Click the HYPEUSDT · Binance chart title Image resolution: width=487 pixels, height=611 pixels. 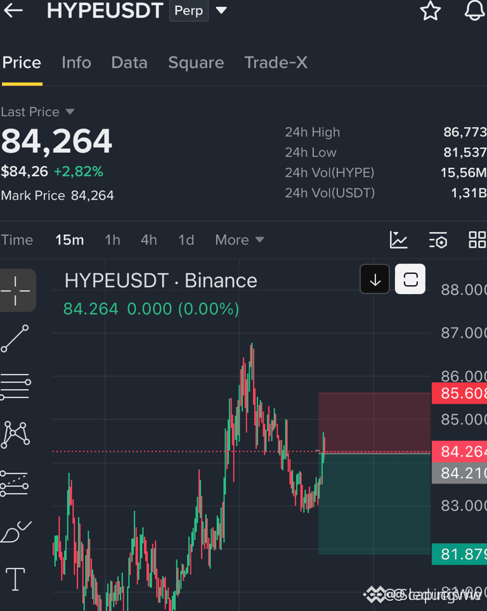click(x=160, y=281)
